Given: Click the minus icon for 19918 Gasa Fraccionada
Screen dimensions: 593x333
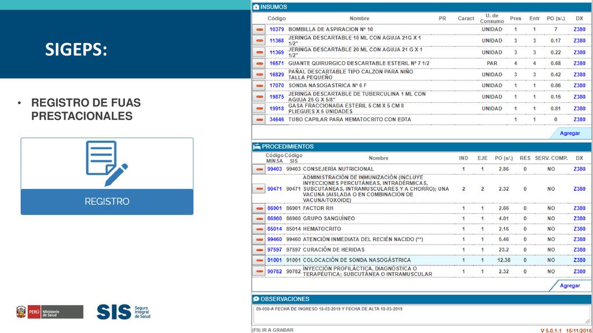Looking at the screenshot, I should click(x=259, y=108).
